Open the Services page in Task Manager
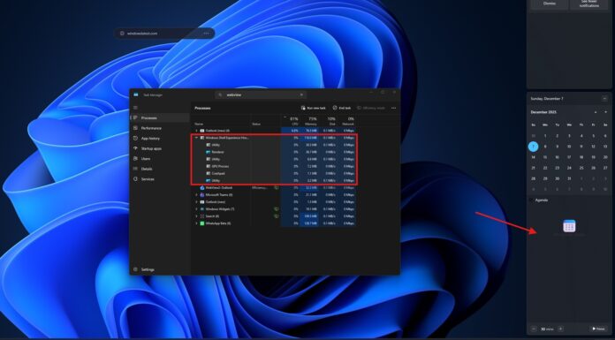Image resolution: width=615 pixels, height=340 pixels. pos(160,178)
